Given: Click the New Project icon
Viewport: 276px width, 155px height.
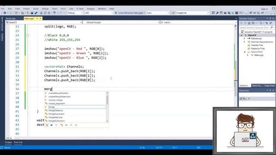Looking at the screenshot, I should click(16, 13).
